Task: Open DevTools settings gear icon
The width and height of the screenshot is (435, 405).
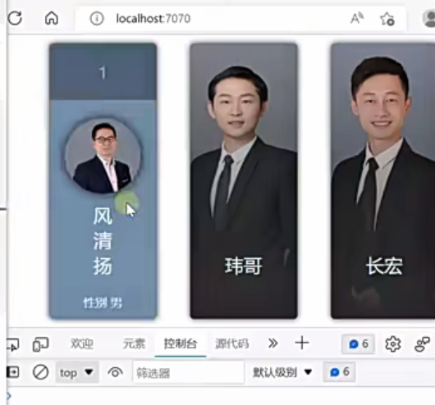Action: 393,344
